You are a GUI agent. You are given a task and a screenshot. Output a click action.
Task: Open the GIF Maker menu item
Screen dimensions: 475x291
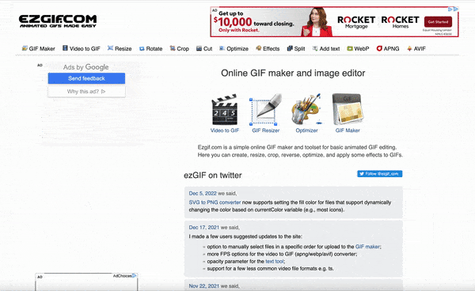coord(39,48)
